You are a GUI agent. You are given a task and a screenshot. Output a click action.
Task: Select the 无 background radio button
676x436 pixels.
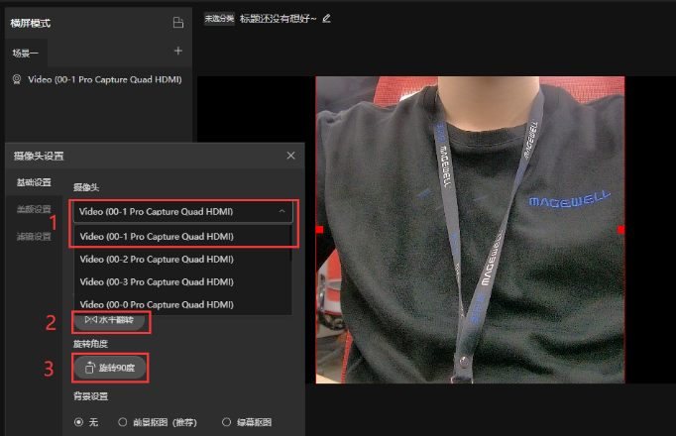click(x=78, y=422)
